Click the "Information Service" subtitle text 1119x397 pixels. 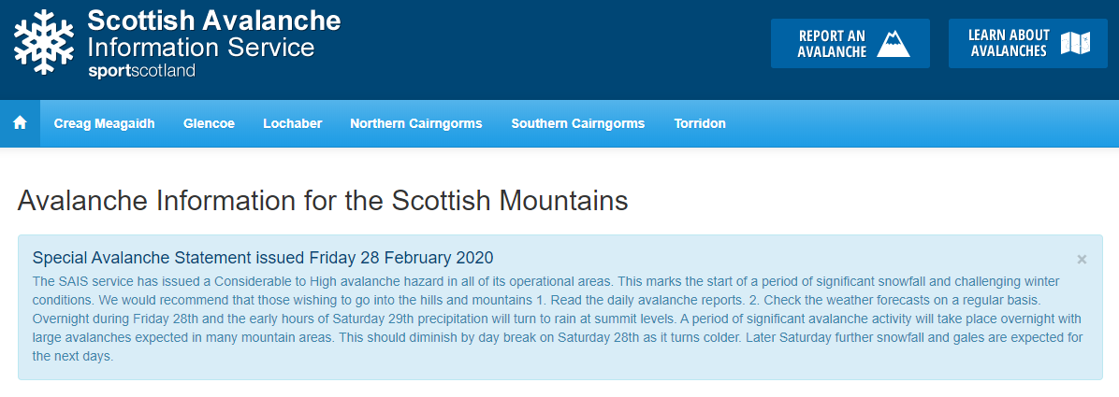(200, 47)
